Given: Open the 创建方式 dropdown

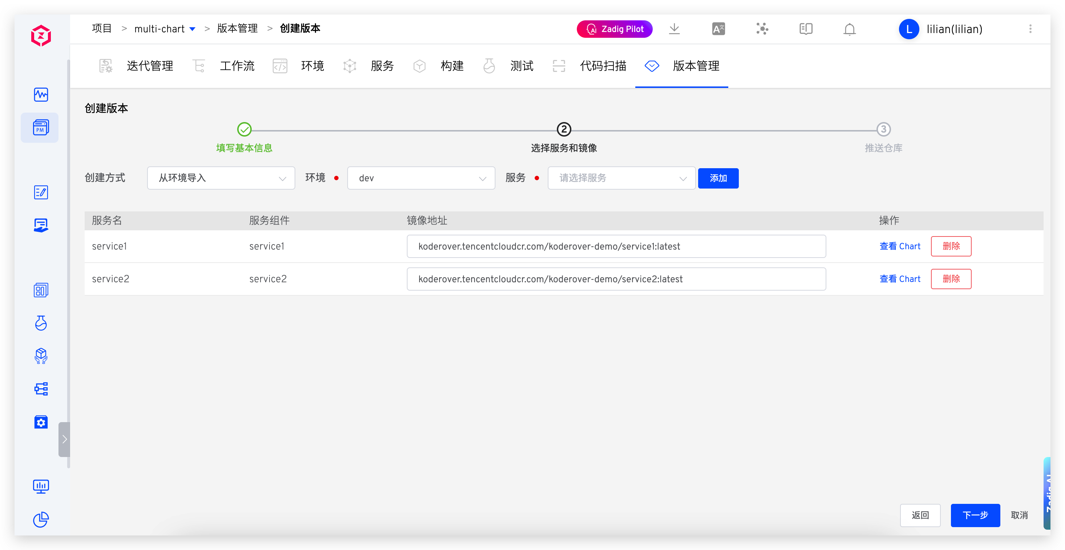Looking at the screenshot, I should tap(221, 178).
